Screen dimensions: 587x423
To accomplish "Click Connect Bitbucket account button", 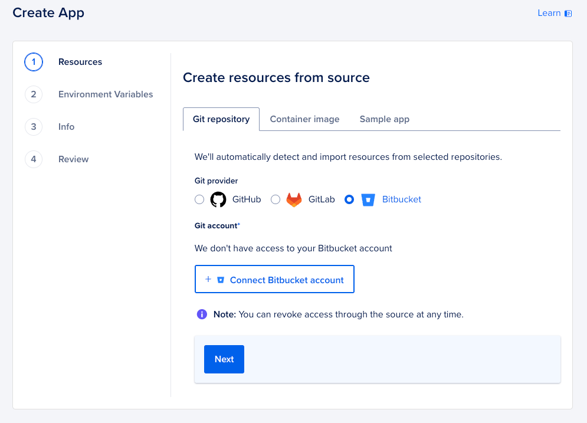I will pos(274,279).
